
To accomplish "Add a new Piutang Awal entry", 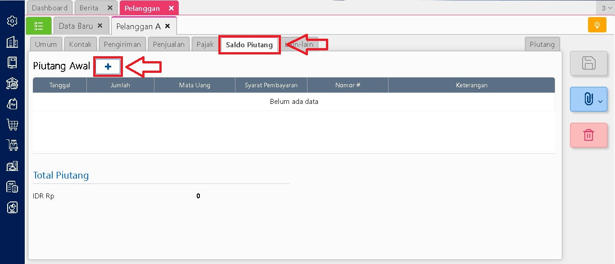I will coord(108,67).
